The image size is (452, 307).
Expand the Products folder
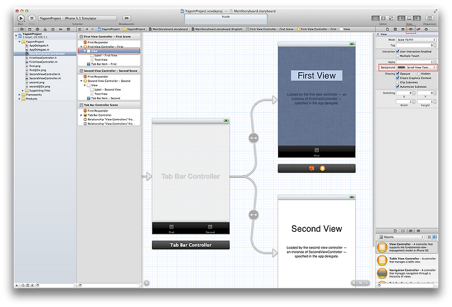click(x=19, y=98)
